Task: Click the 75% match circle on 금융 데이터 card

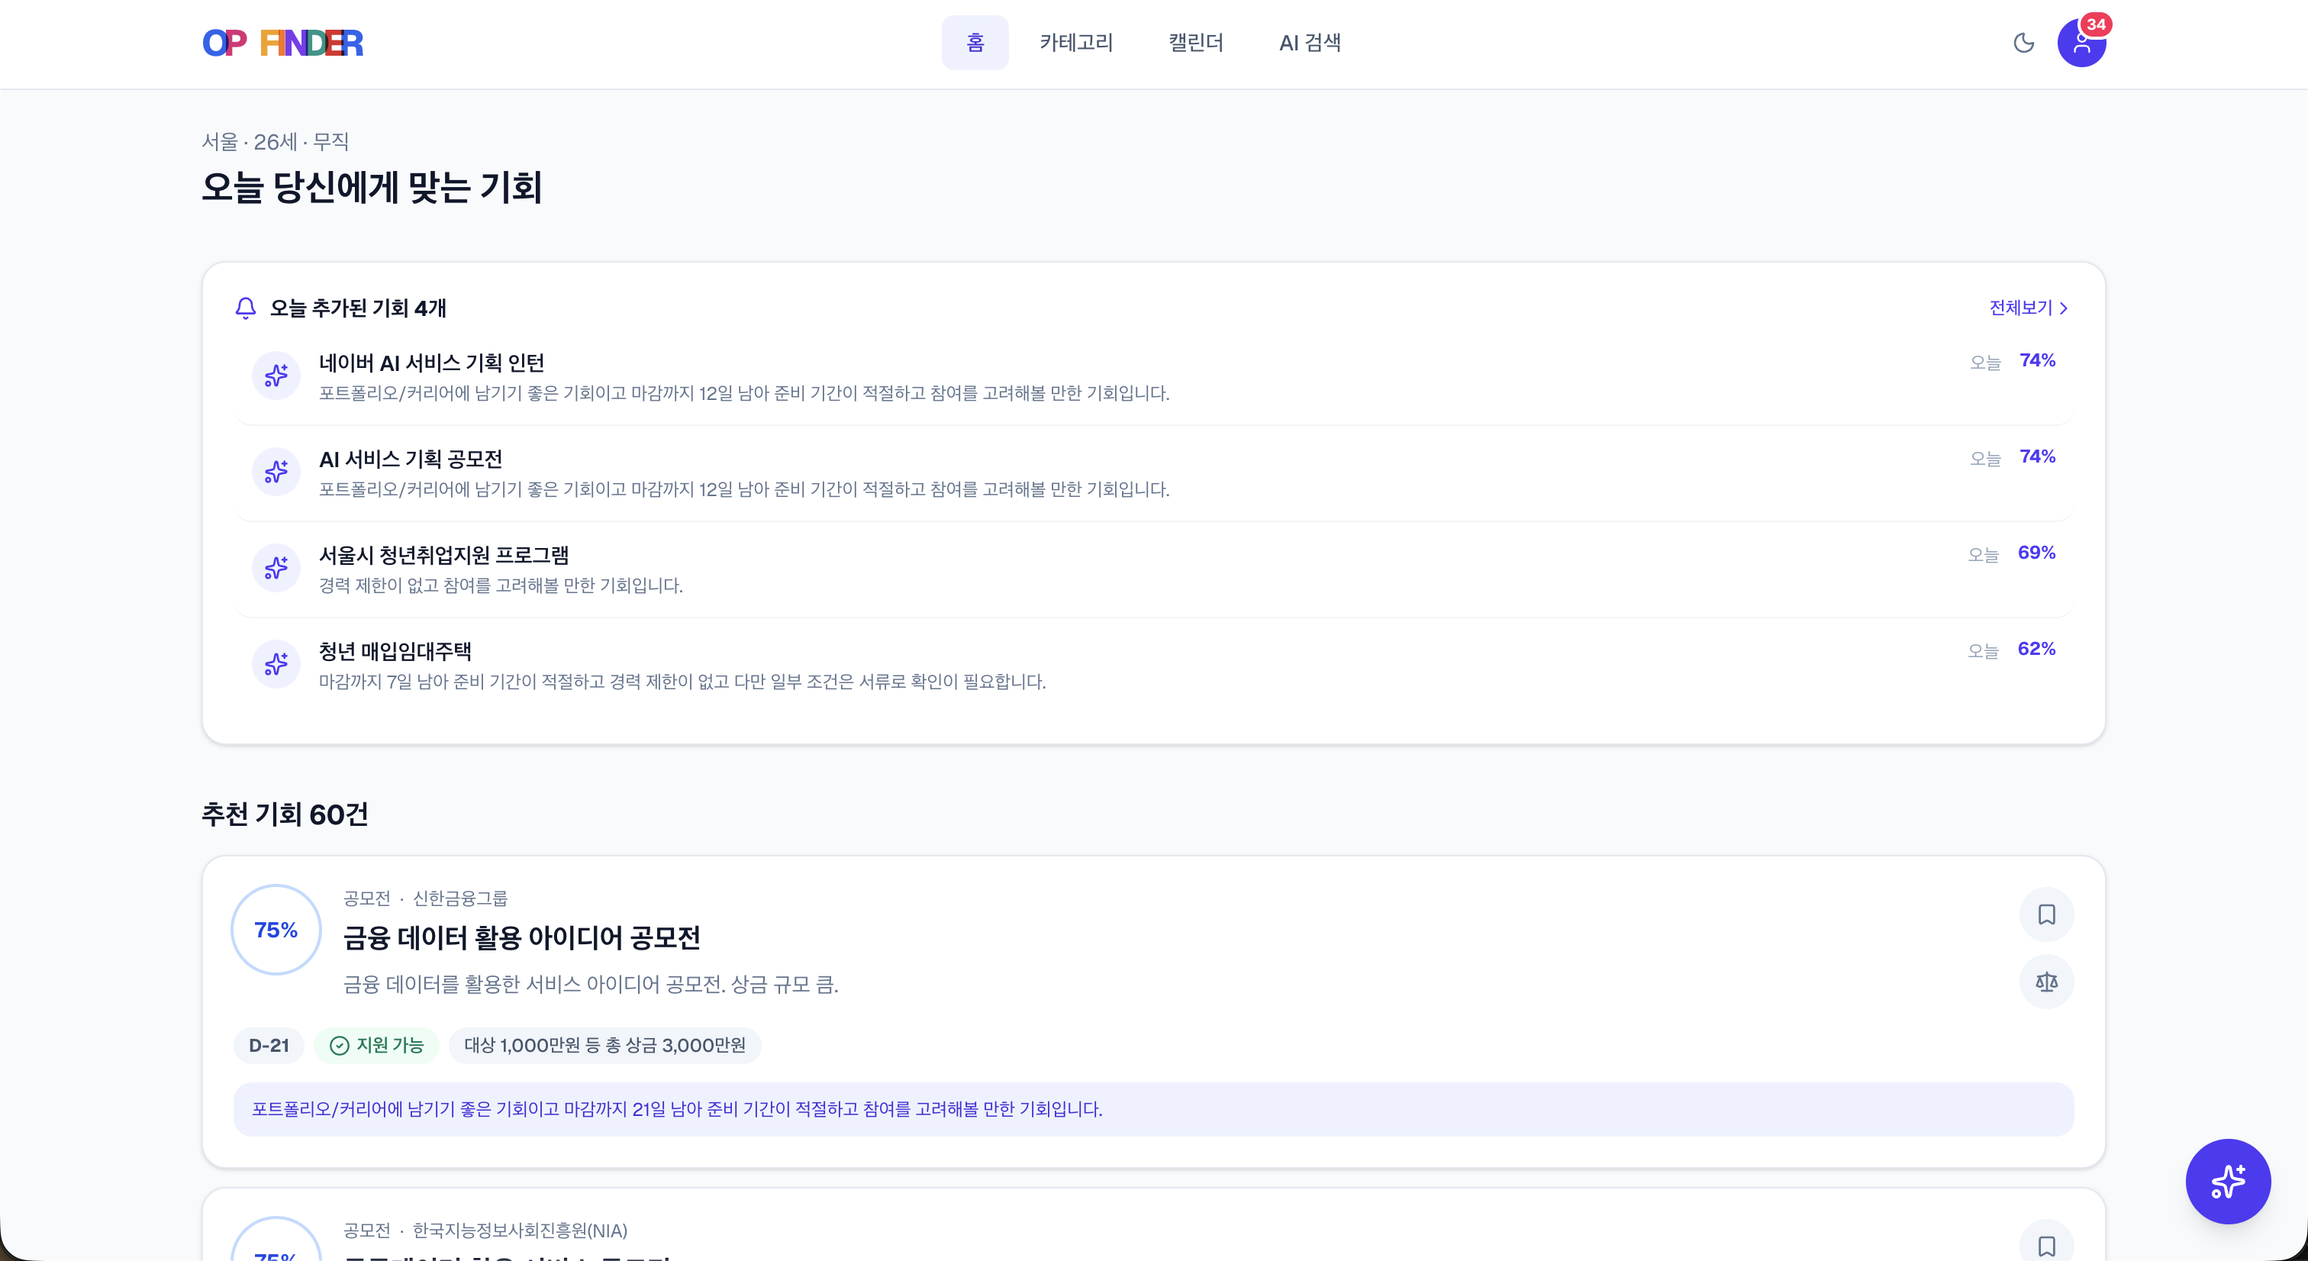Action: pyautogui.click(x=276, y=930)
